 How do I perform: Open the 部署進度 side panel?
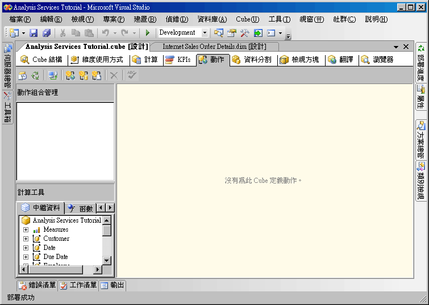pos(421,63)
